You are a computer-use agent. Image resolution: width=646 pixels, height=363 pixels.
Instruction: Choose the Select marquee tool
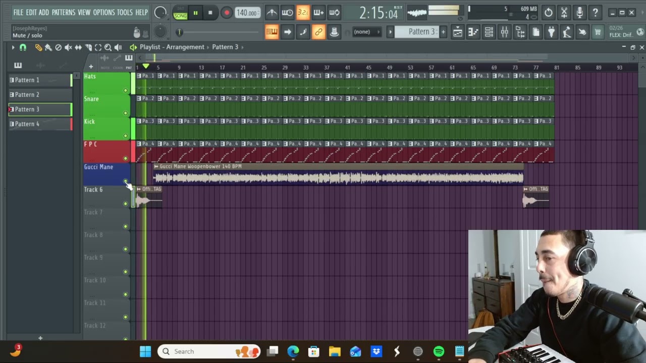pos(98,47)
